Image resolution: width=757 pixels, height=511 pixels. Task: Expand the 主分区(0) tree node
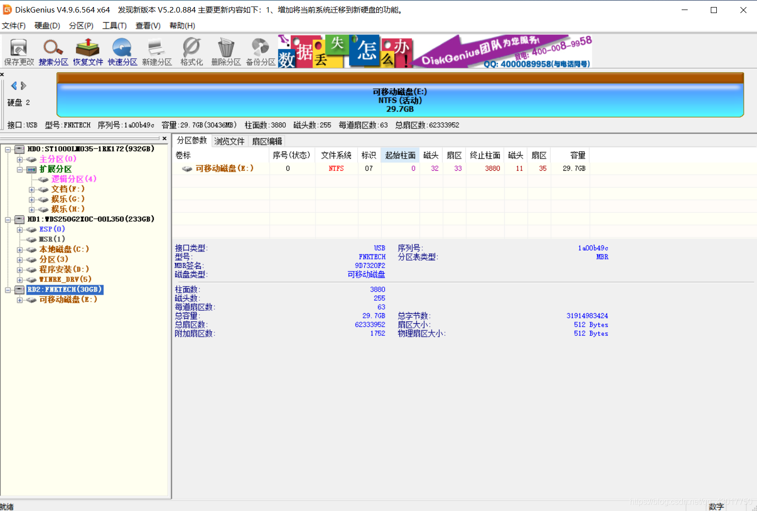click(x=20, y=160)
